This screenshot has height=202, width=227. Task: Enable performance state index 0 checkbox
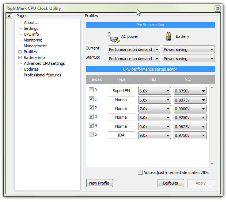[x=91, y=90]
